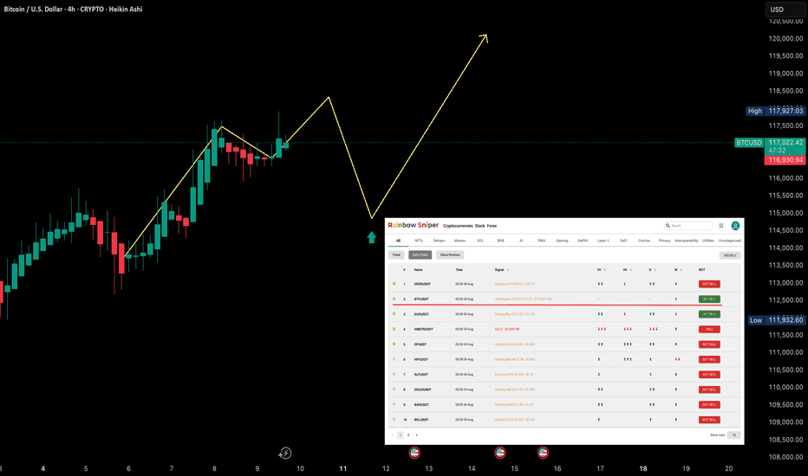Toggle favorite star for DFUSDT row
Screen dimensions: 808x476
(x=394, y=344)
